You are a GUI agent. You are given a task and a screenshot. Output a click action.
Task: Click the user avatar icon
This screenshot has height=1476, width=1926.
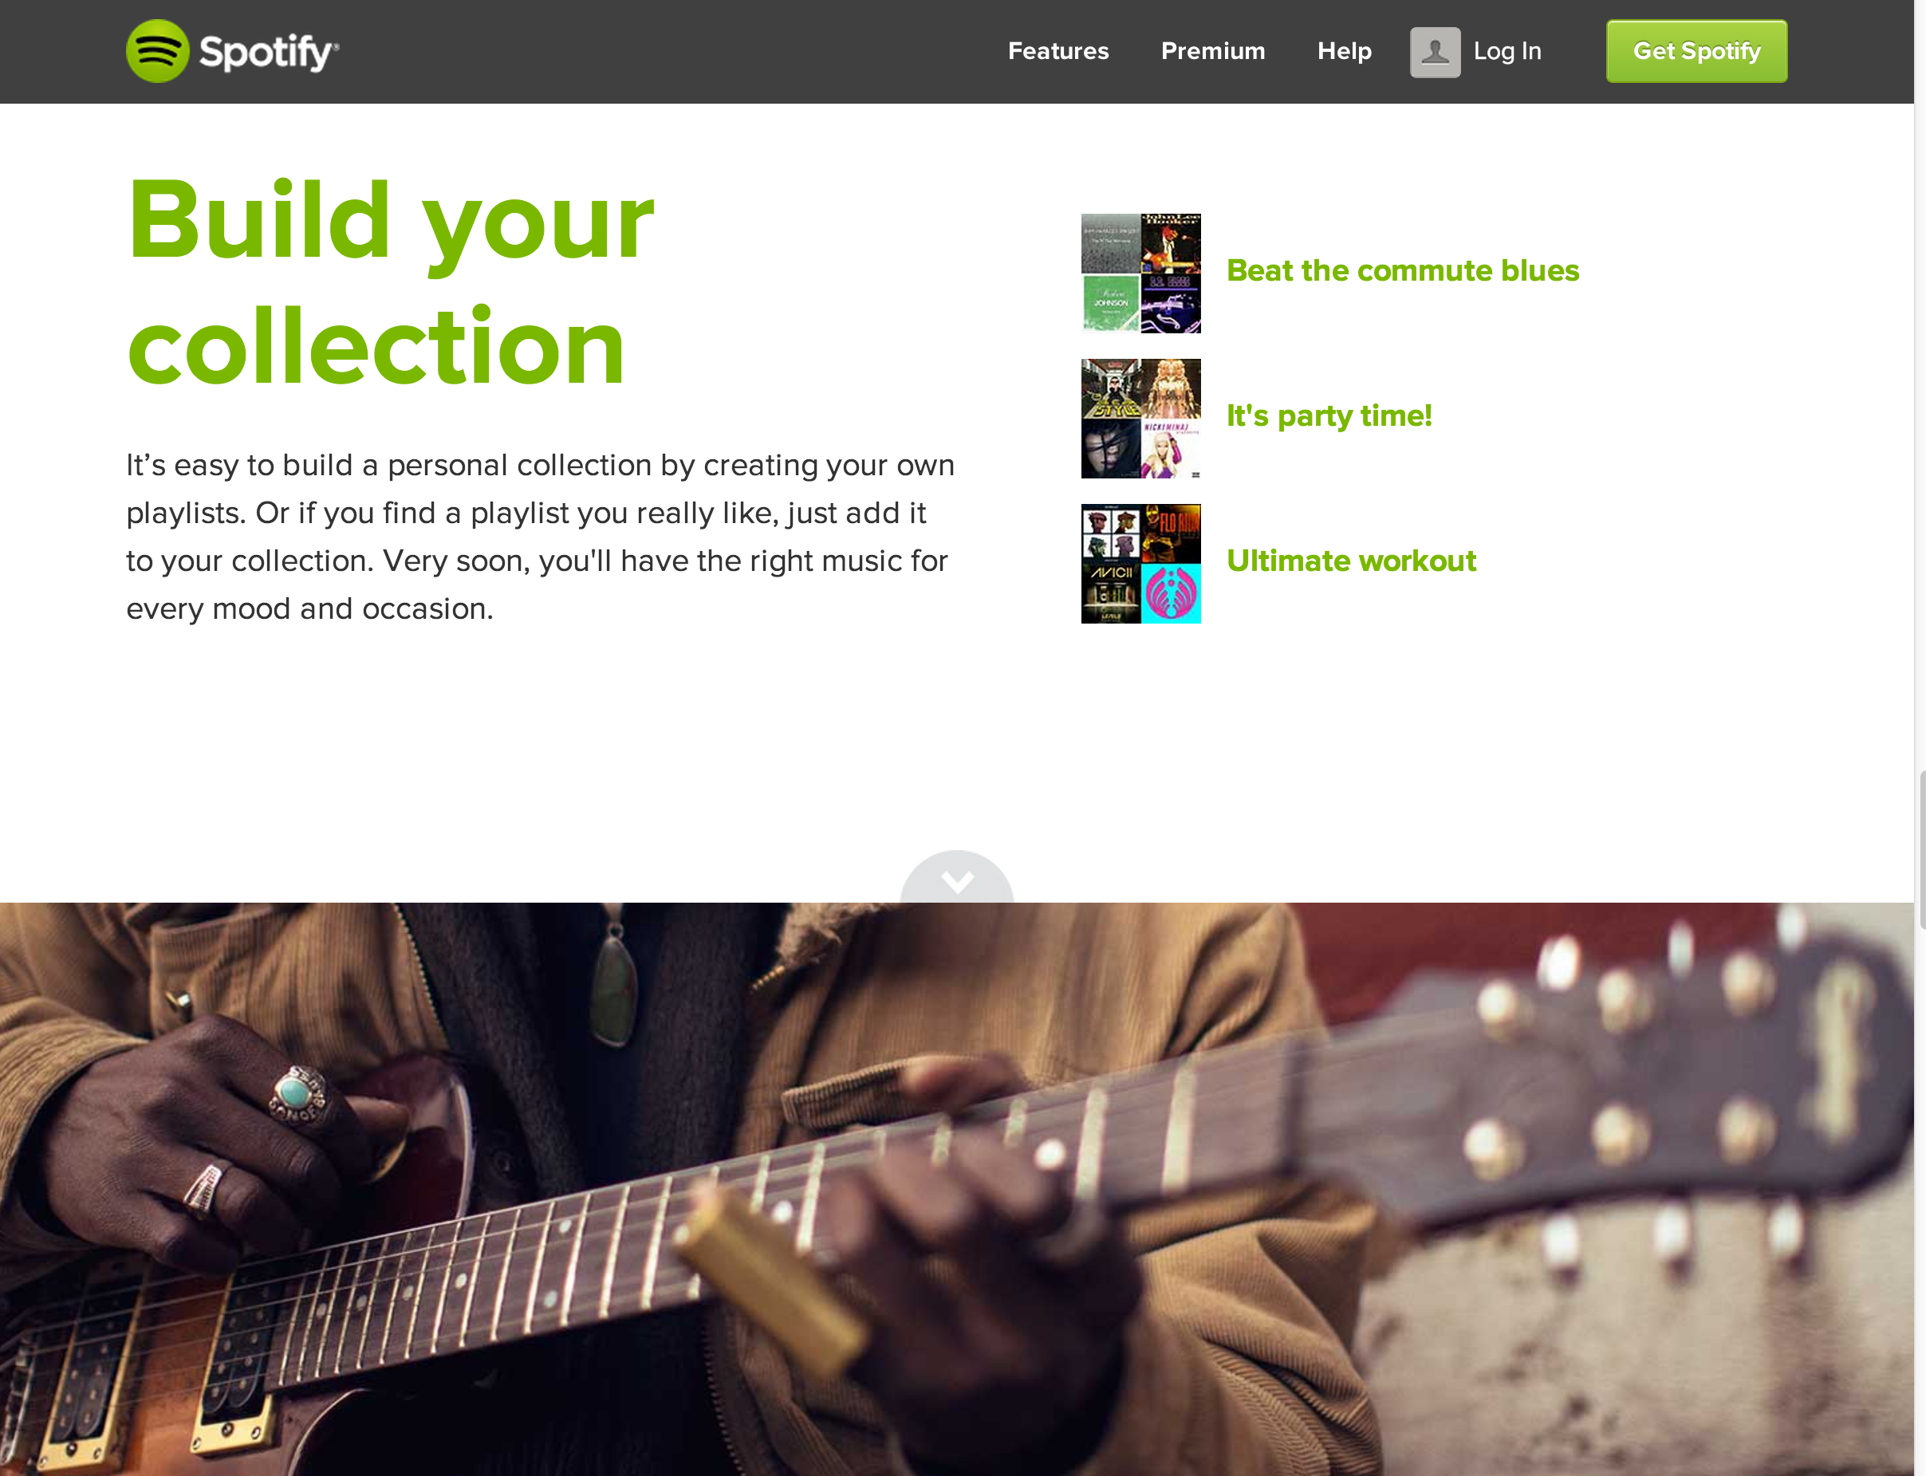point(1435,52)
